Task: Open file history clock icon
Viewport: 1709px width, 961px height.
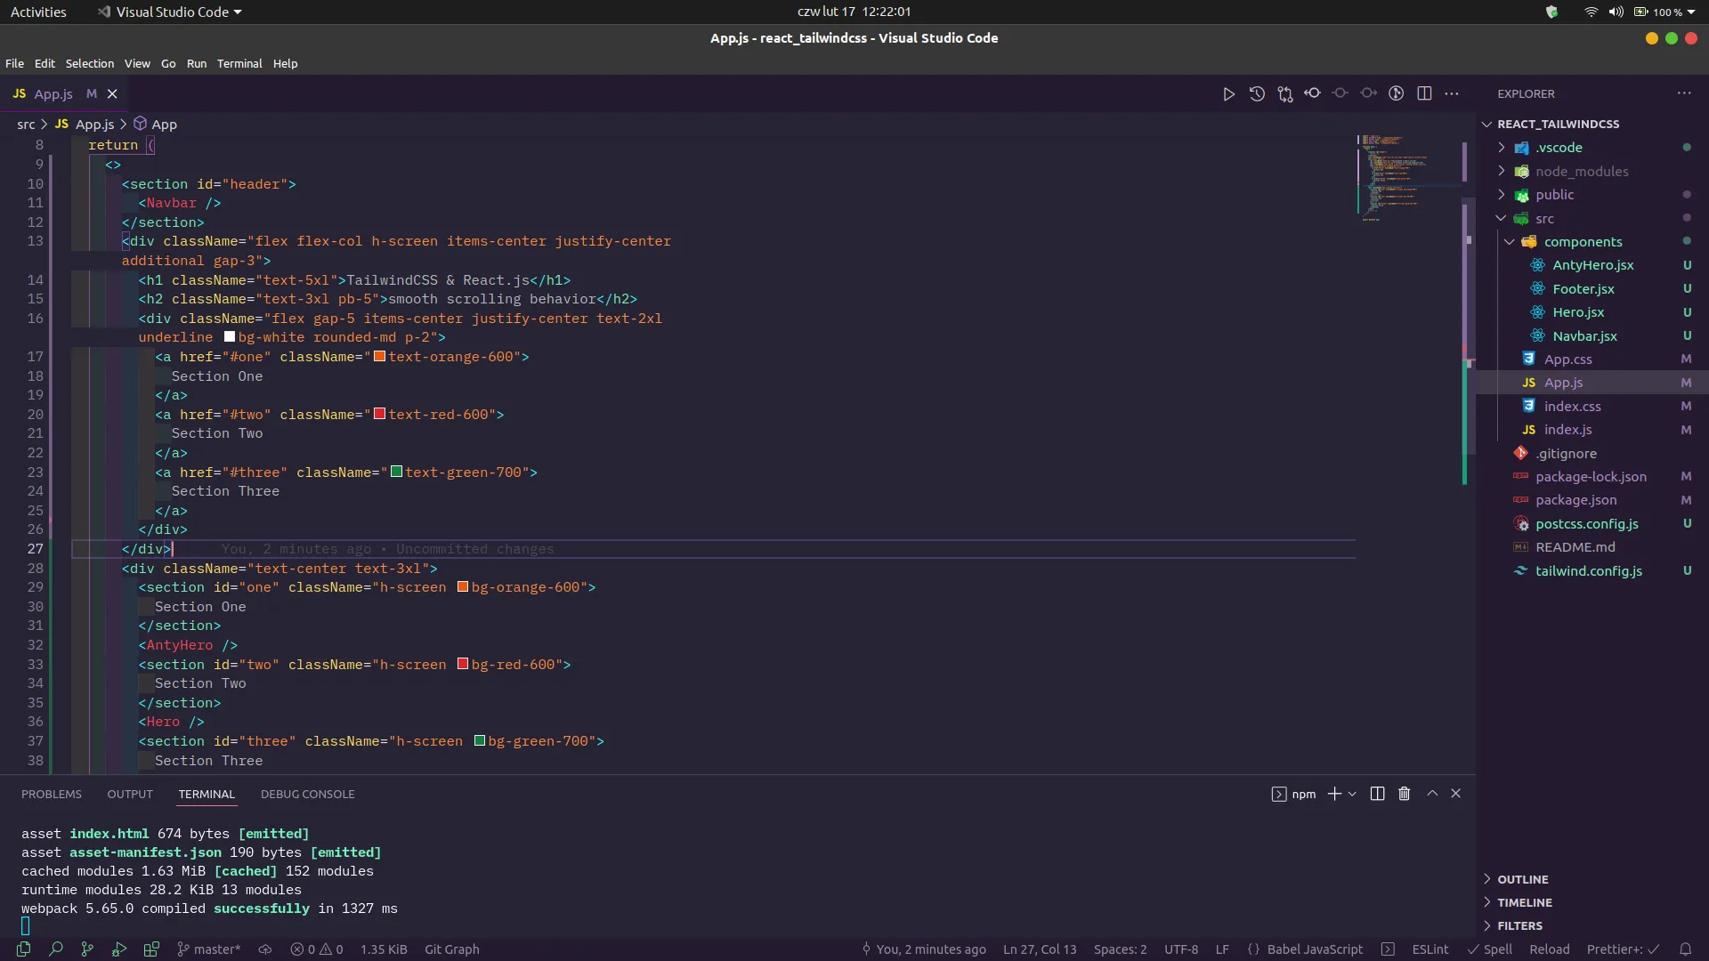Action: pyautogui.click(x=1257, y=93)
